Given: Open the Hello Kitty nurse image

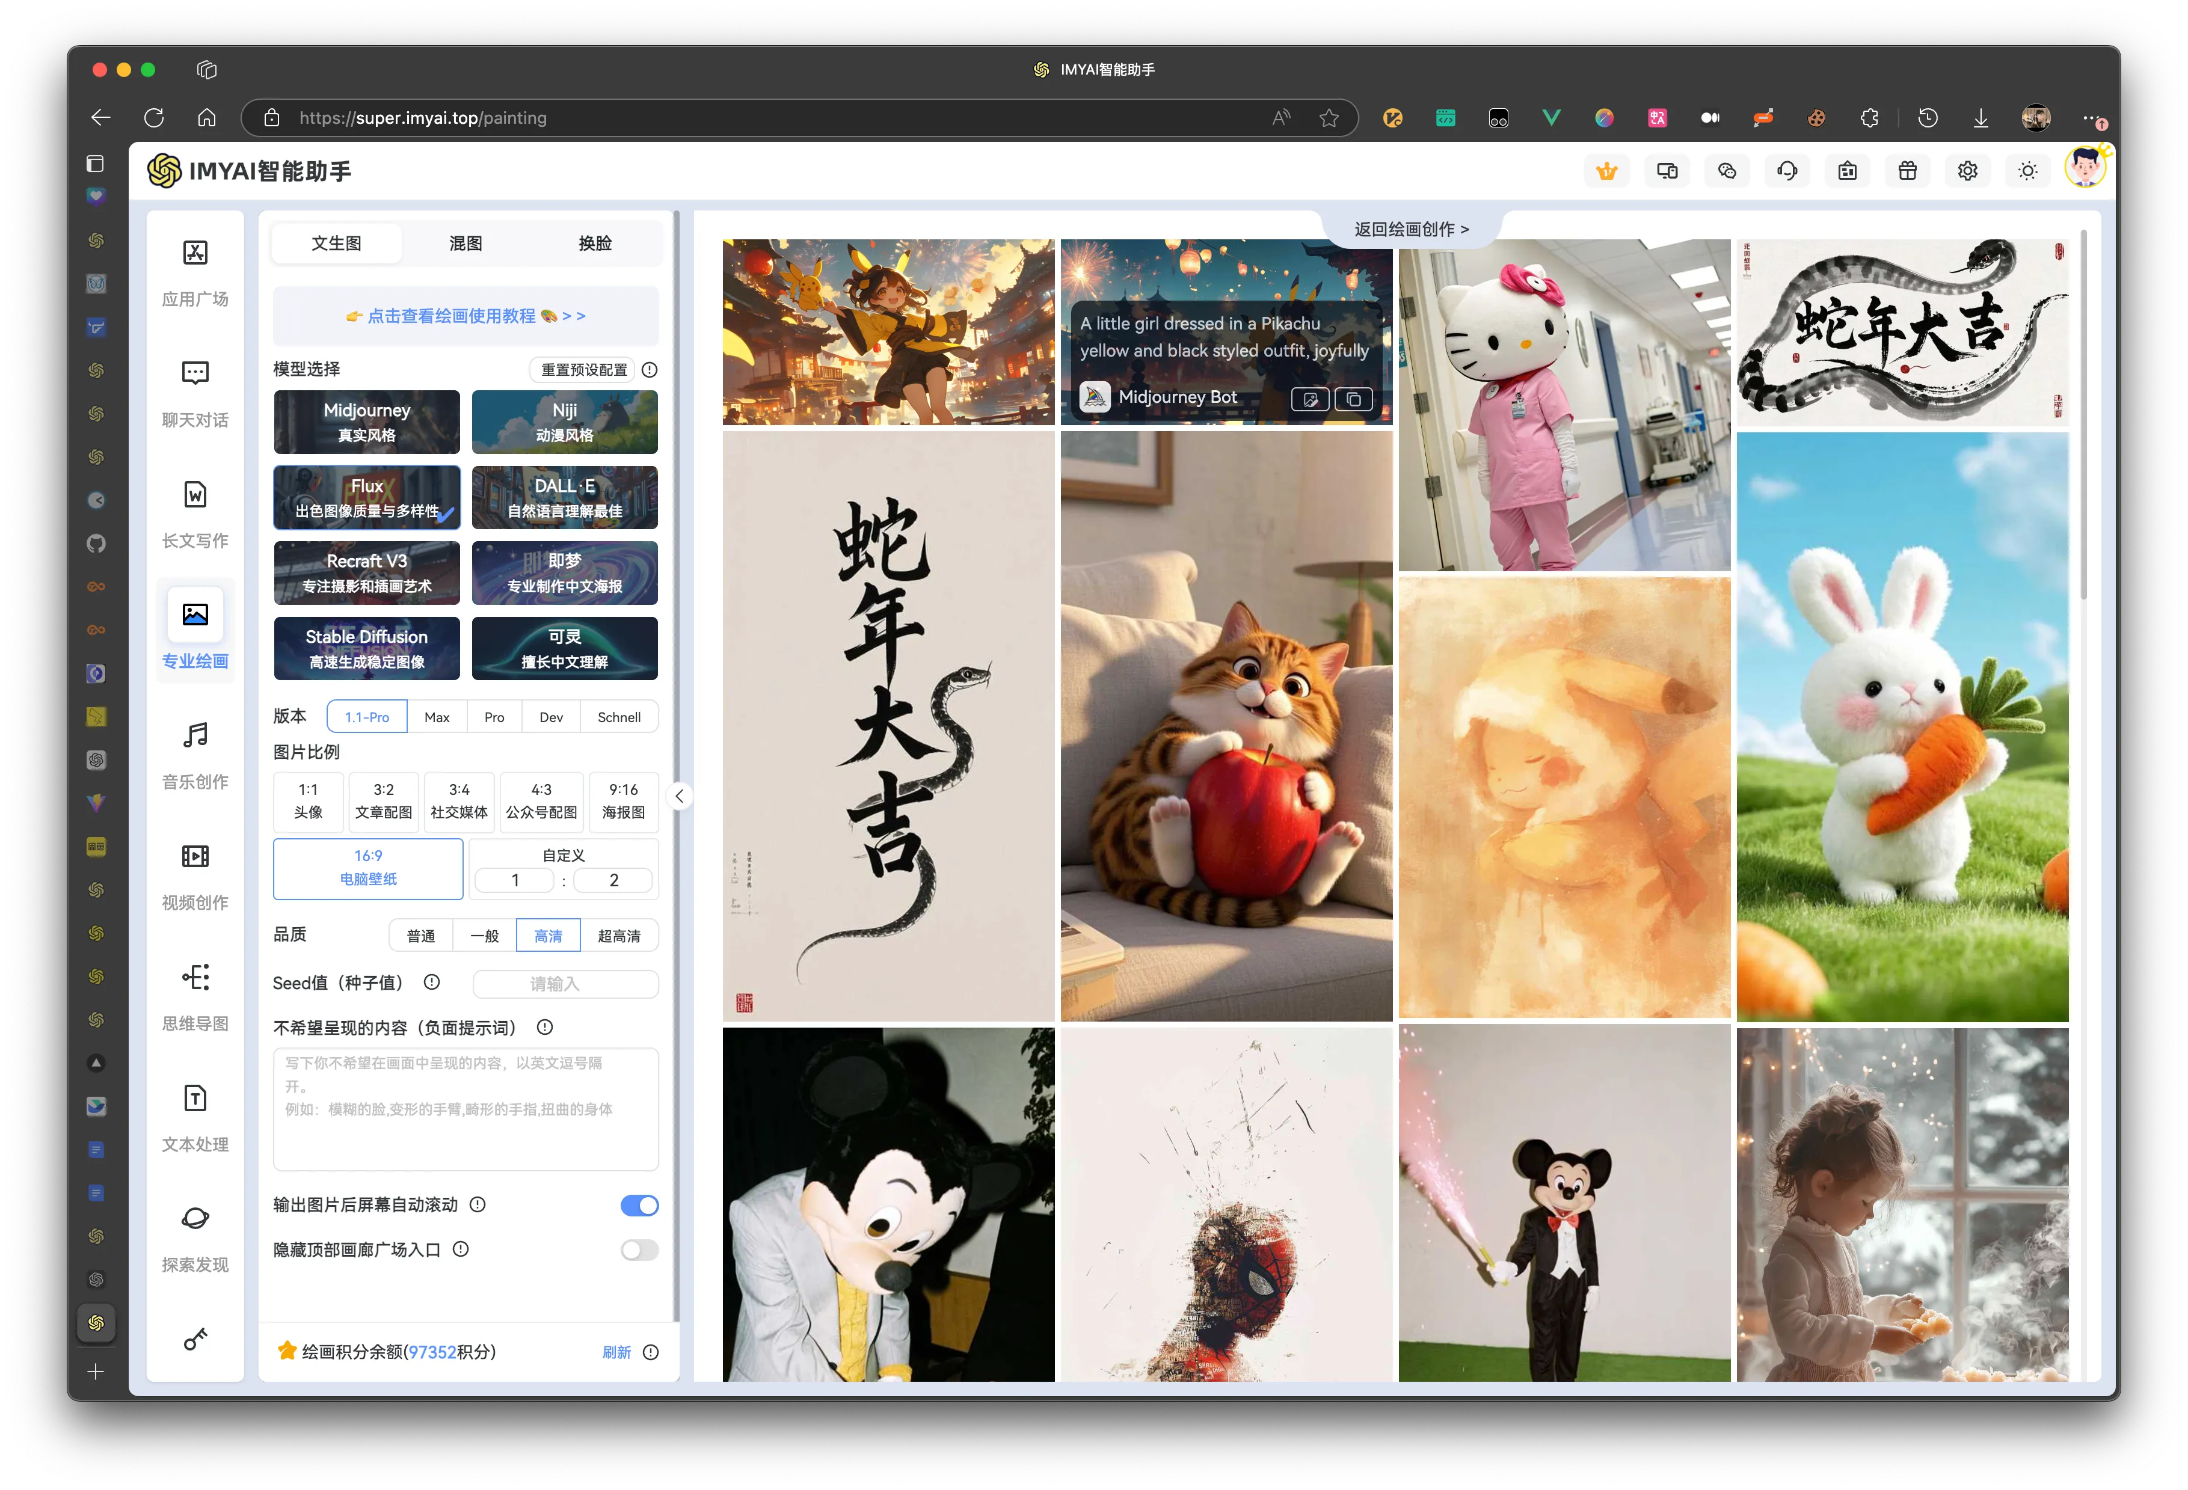Looking at the screenshot, I should (1564, 405).
